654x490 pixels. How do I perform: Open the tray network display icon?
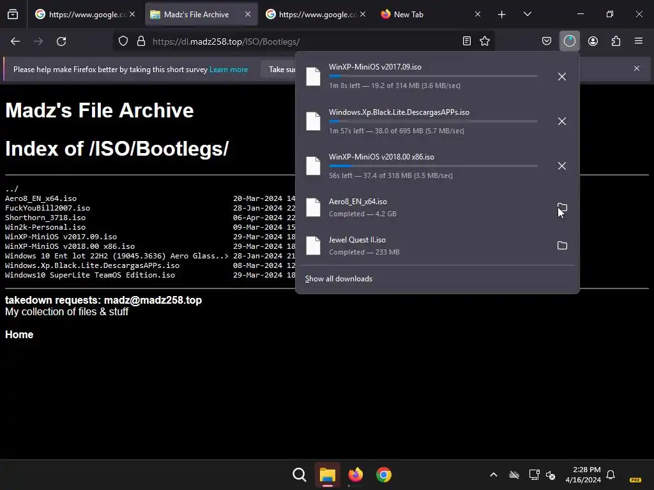[534, 475]
